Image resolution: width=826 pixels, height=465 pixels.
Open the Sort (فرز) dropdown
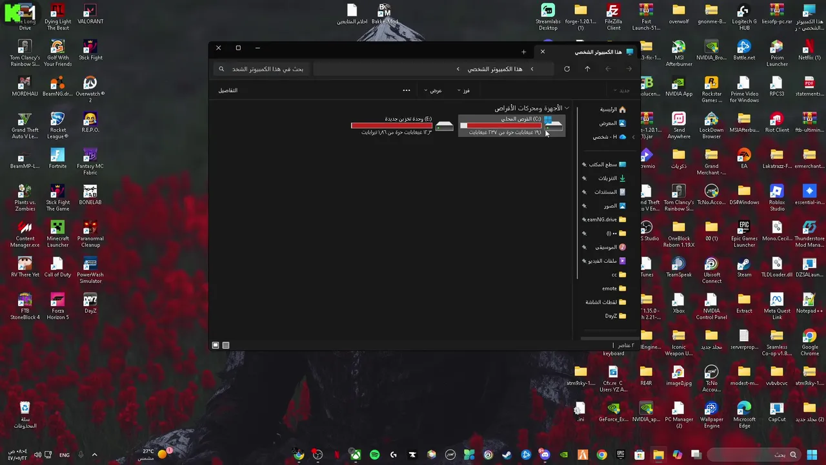click(463, 90)
